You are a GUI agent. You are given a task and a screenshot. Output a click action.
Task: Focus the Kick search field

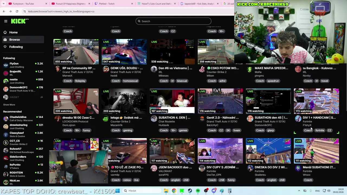click(173, 21)
